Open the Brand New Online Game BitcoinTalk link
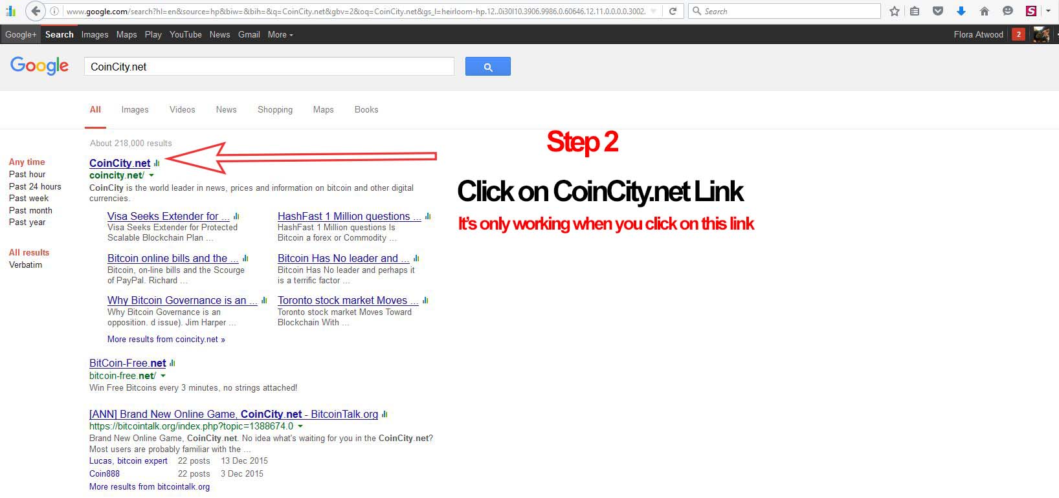 [234, 414]
